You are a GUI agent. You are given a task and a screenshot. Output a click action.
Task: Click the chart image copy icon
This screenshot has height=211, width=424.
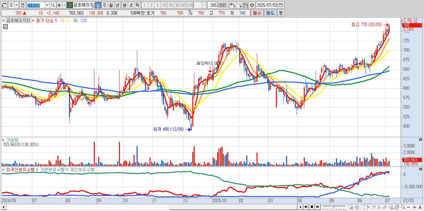[x=397, y=207]
